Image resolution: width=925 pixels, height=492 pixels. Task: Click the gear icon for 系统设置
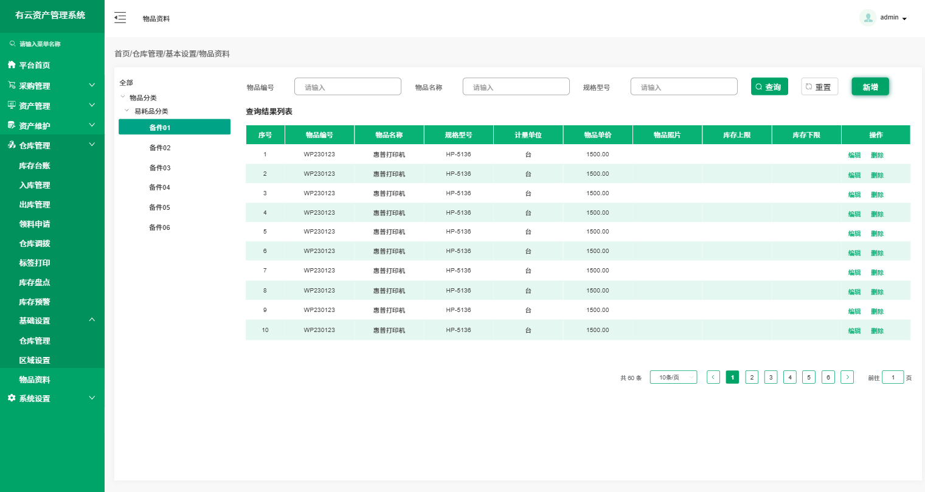(x=12, y=398)
